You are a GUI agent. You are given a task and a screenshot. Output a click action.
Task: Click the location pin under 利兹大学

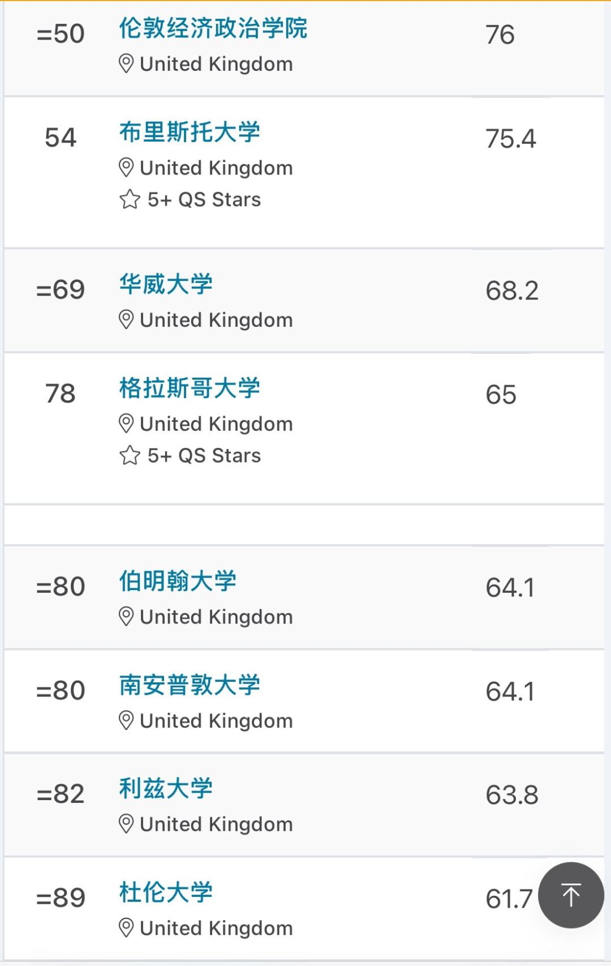pos(126,824)
